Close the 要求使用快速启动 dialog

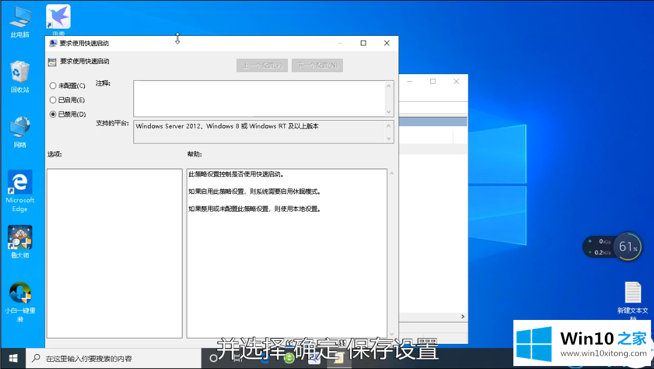[x=387, y=43]
